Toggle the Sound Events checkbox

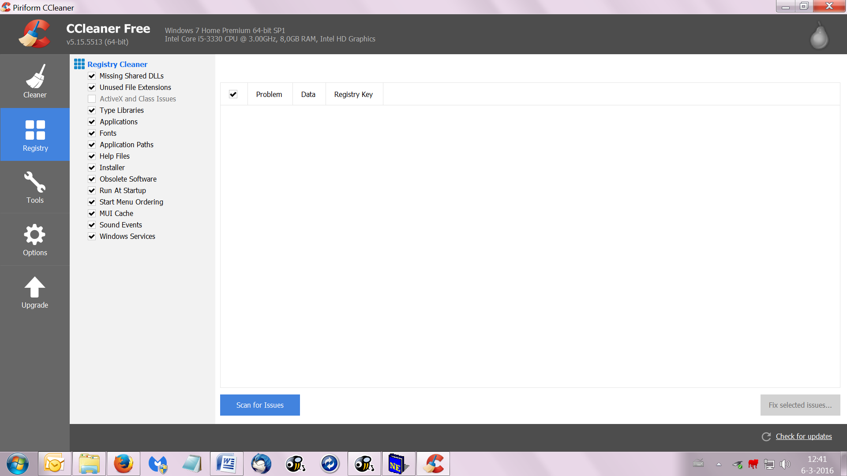point(92,225)
